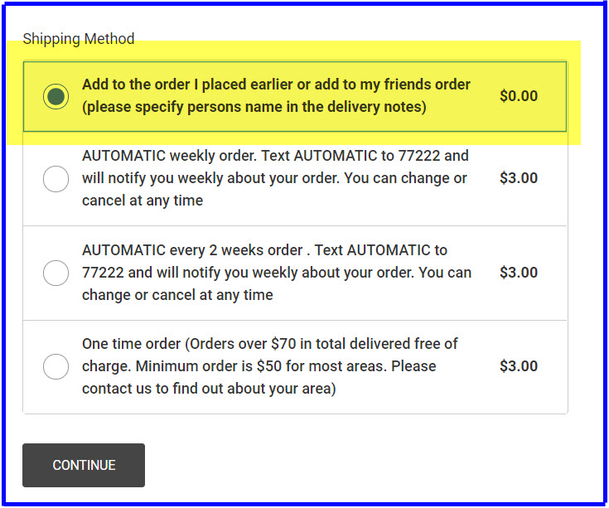Click the Shipping Method heading

click(79, 39)
